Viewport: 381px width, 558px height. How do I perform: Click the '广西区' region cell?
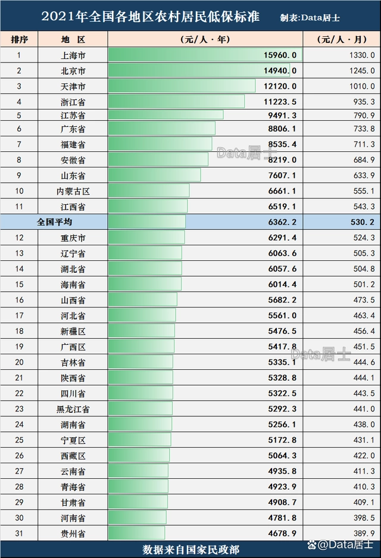click(73, 347)
